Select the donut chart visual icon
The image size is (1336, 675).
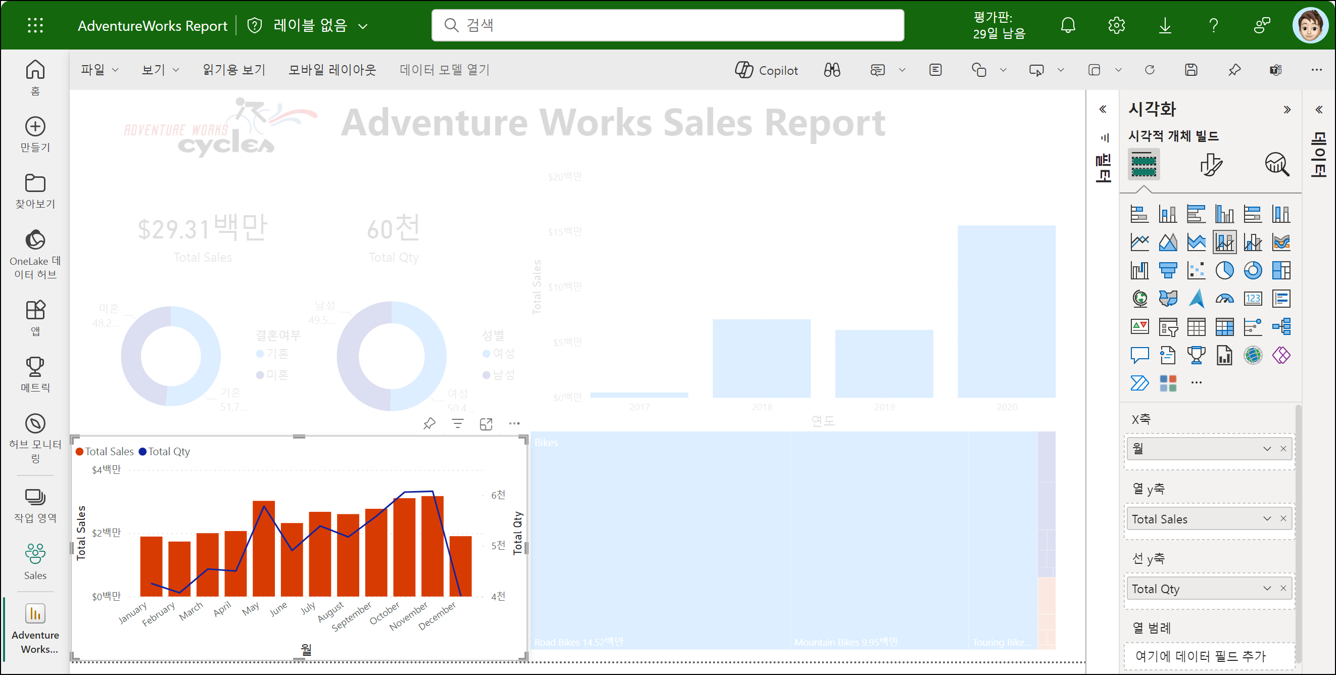coord(1253,270)
